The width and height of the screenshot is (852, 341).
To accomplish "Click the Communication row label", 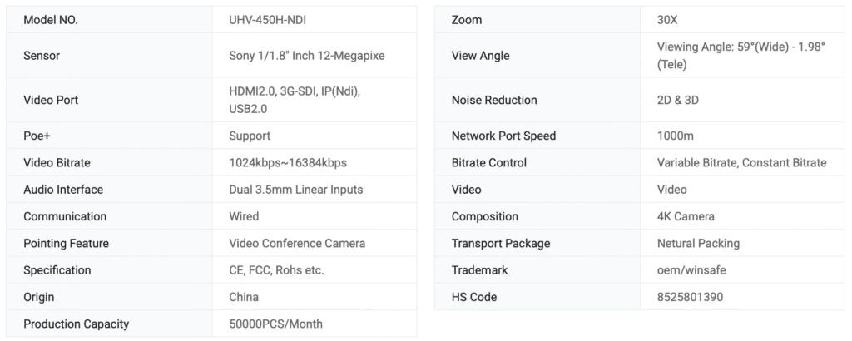I will [65, 216].
